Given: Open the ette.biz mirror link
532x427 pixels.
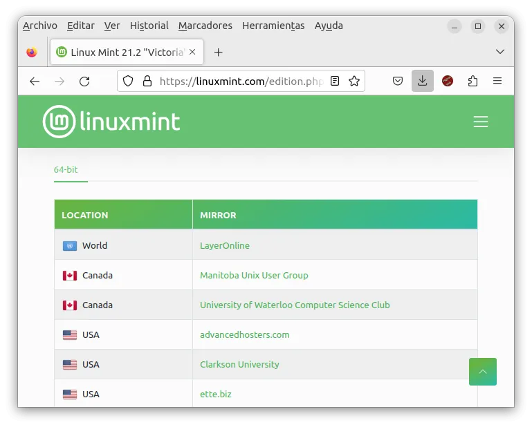Looking at the screenshot, I should [215, 395].
